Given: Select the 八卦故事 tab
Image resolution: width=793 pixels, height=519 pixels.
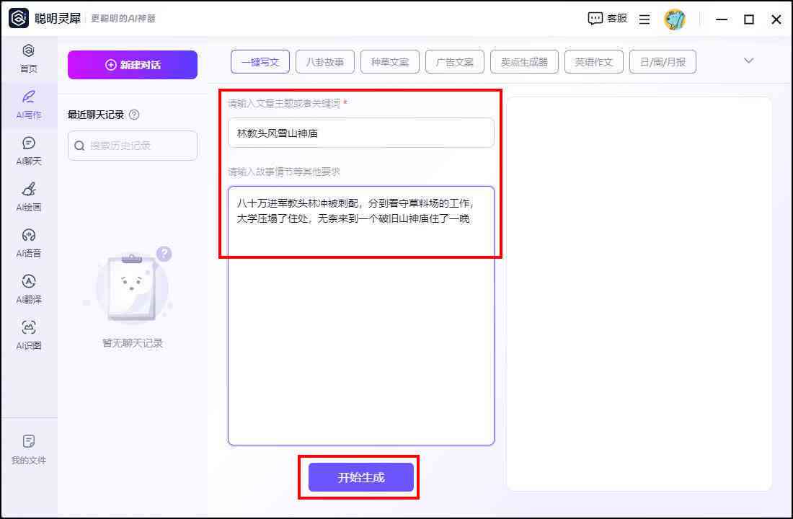Looking at the screenshot, I should point(324,62).
